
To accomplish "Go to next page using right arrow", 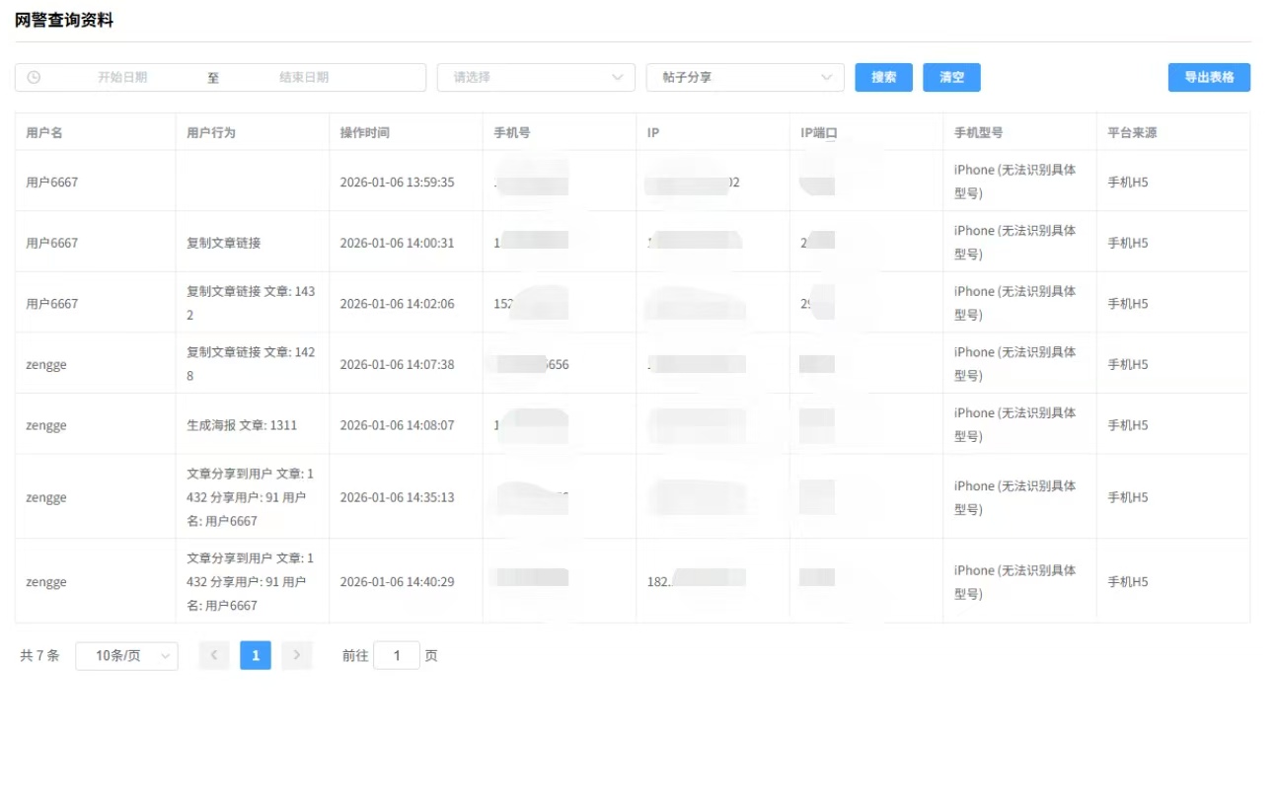I will pos(296,655).
